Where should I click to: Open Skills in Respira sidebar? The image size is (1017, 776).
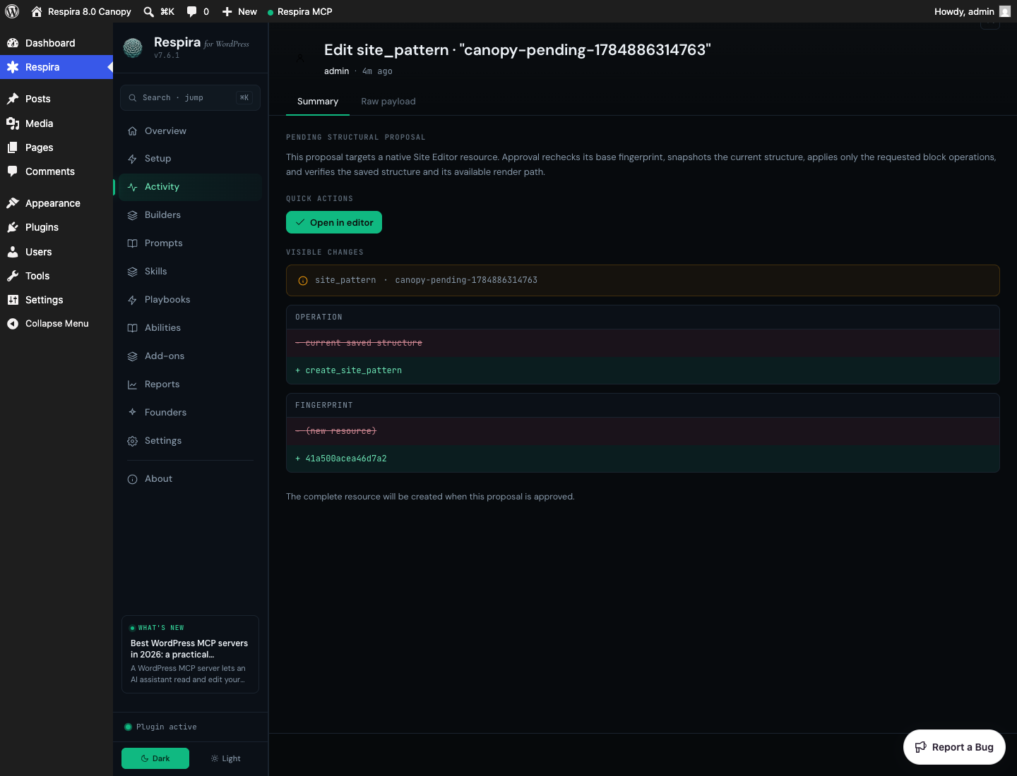coord(191,272)
